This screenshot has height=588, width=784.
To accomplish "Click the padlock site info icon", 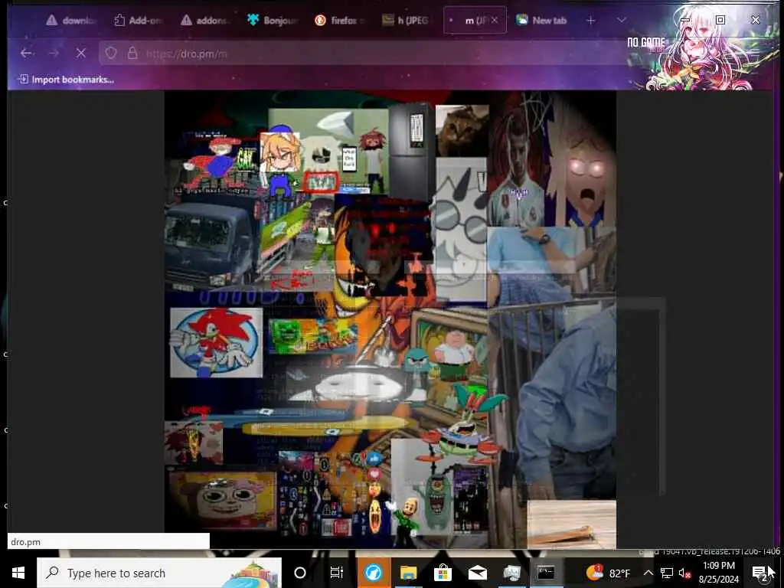I will [132, 53].
